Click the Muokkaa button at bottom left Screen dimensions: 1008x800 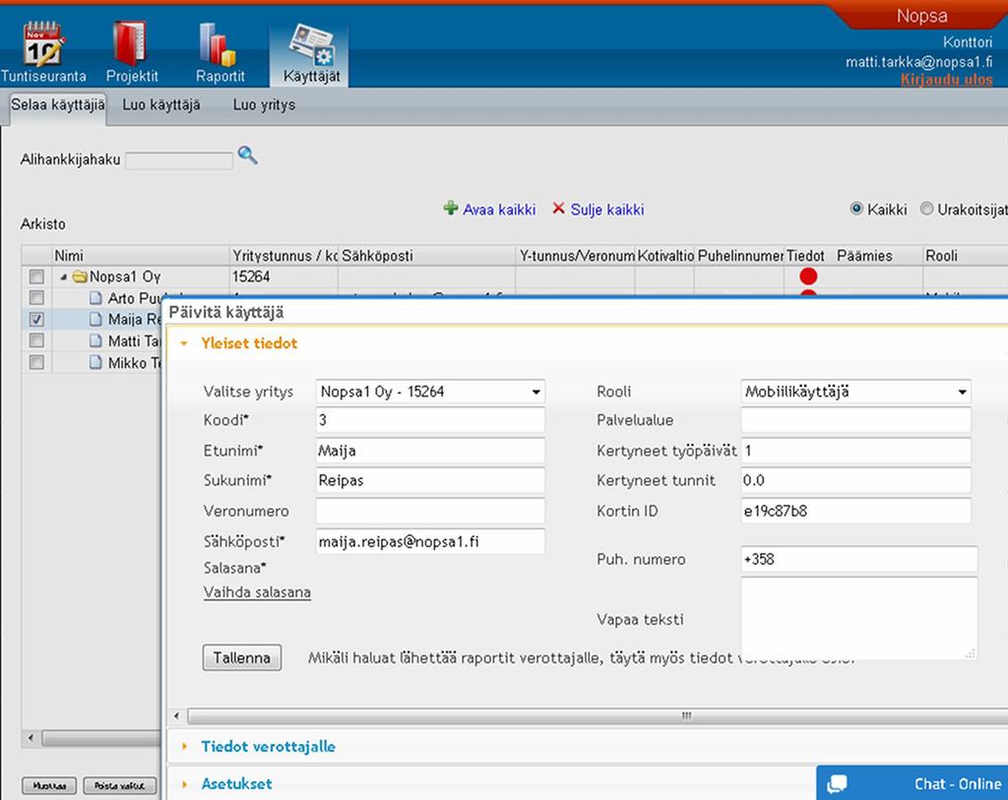point(49,785)
